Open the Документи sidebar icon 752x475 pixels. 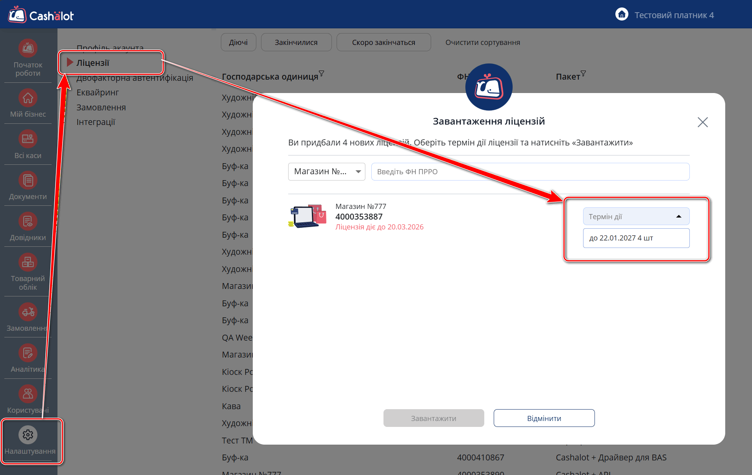[x=28, y=180]
